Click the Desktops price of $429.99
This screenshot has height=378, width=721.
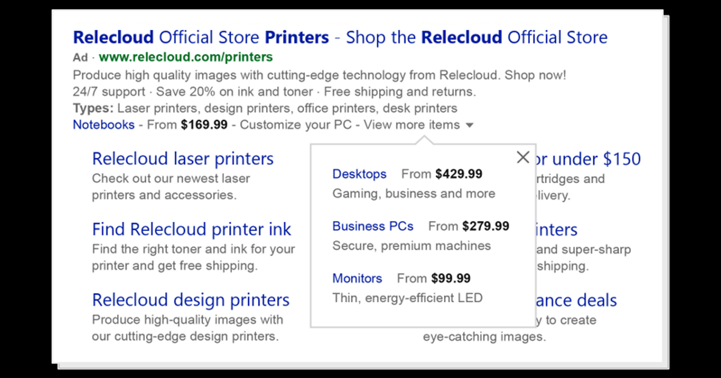click(x=459, y=174)
